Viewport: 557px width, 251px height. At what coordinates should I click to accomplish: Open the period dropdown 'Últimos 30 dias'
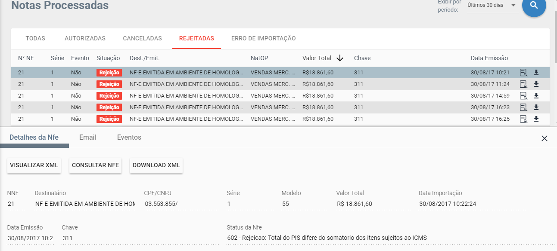492,6
